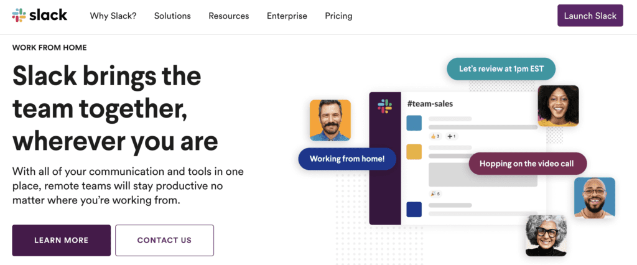Click the +1 reaction badge
Viewport: 637px width, 265px height.
[452, 136]
